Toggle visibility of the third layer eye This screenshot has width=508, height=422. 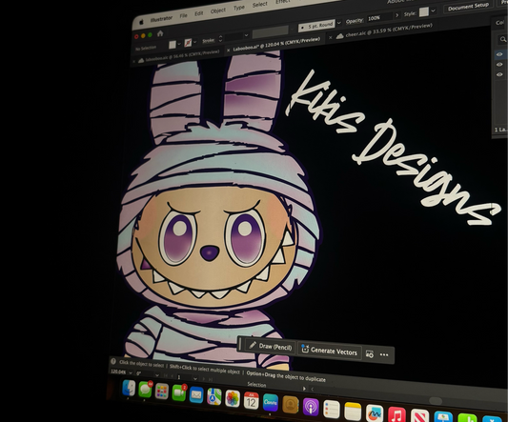click(499, 74)
